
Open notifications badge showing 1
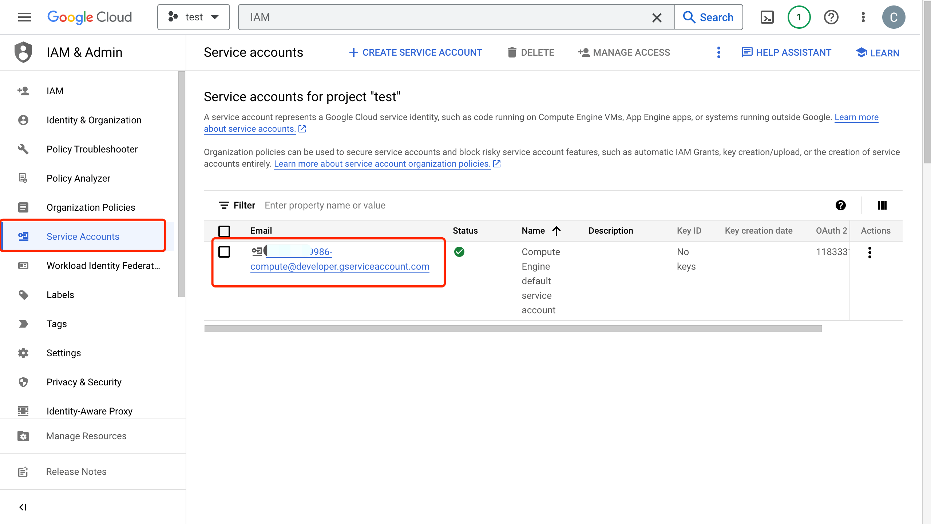coord(799,17)
